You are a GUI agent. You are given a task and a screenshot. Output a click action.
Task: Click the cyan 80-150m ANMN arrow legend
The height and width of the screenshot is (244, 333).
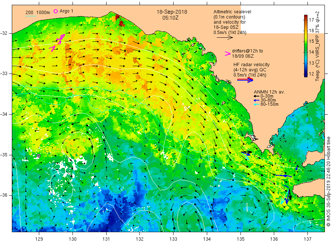[x=257, y=104]
